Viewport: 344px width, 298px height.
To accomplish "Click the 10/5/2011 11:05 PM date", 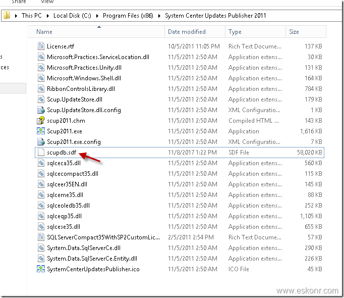I will click(194, 46).
